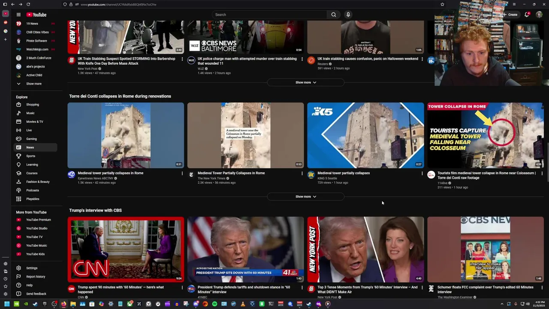549x309 pixels.
Task: Open the notifications bell
Action: pyautogui.click(x=527, y=15)
